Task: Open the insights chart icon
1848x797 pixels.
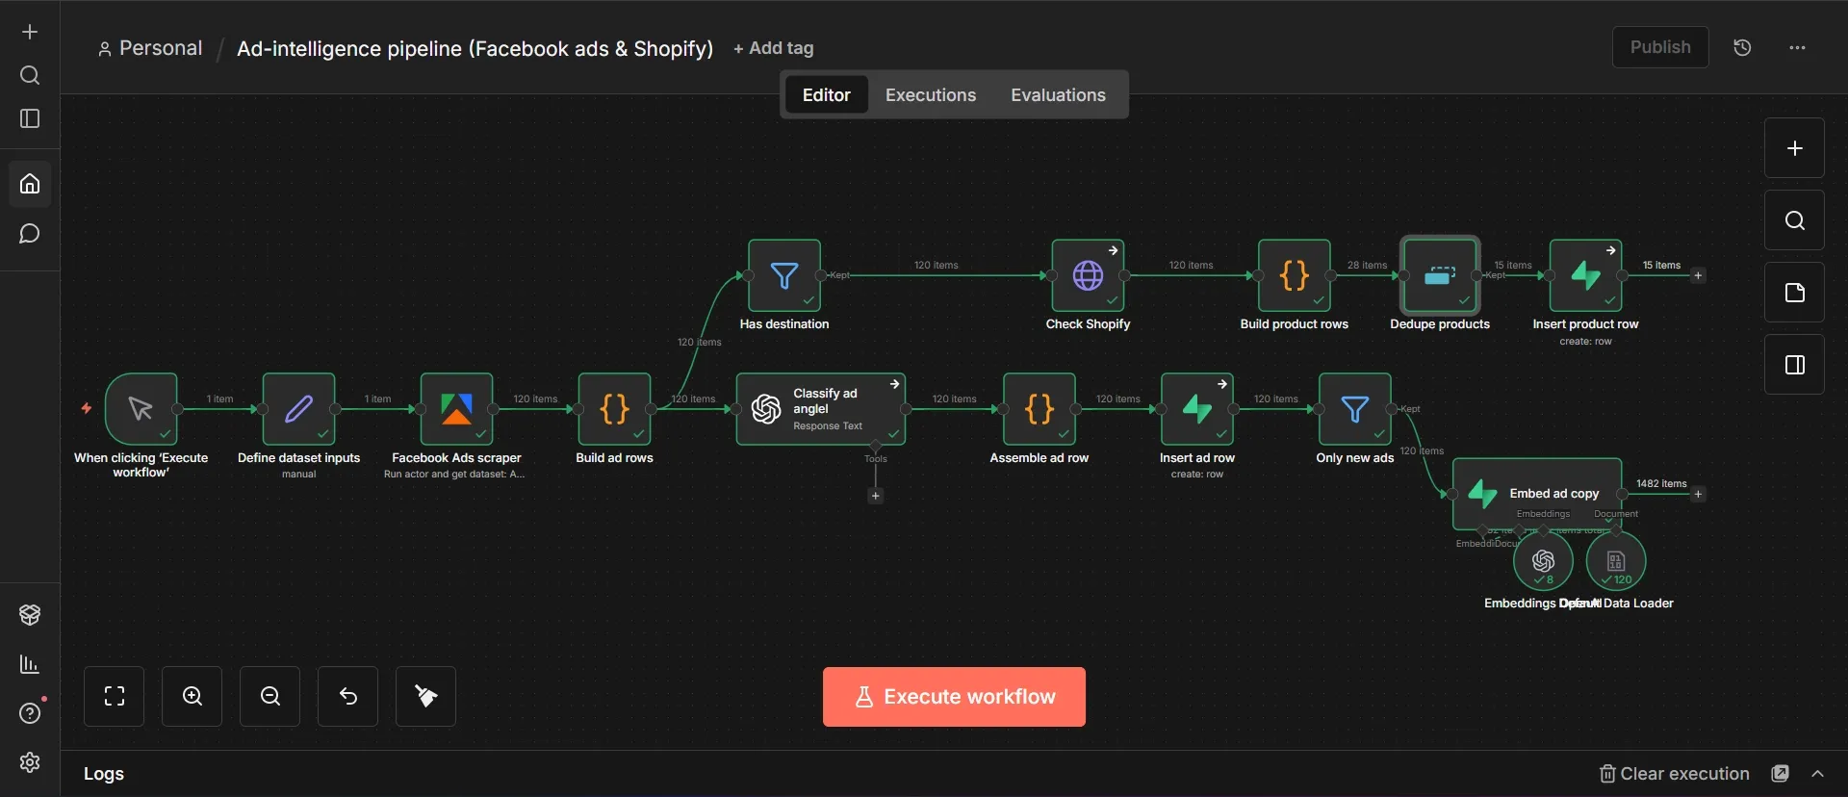Action: pyautogui.click(x=30, y=664)
